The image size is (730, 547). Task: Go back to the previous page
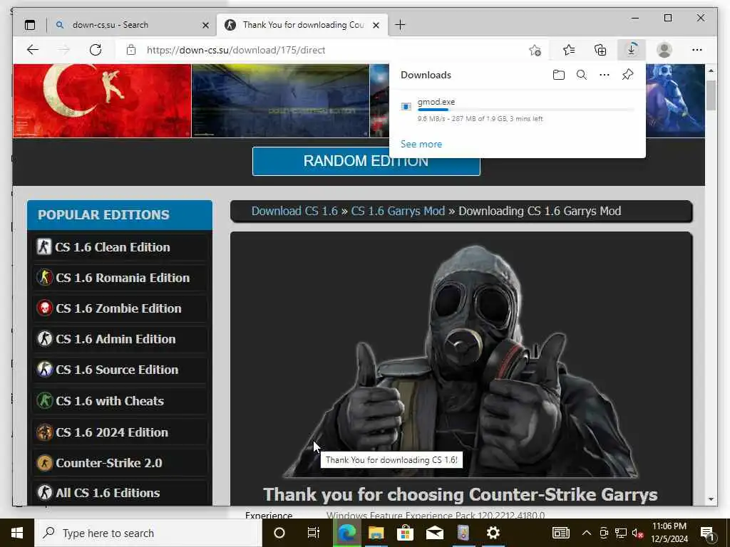coord(33,50)
